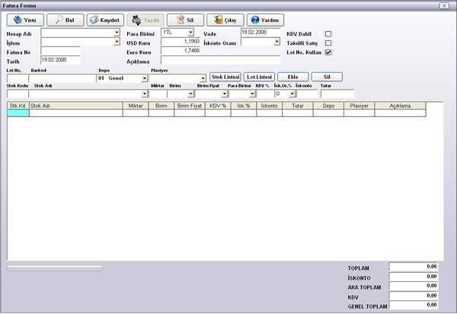The width and height of the screenshot is (457, 314).
Task: Click the Stk.Kd. column header
Action: [18, 106]
